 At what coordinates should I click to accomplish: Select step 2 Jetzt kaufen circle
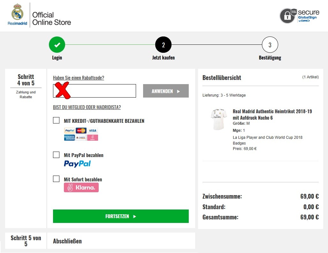coord(164,44)
